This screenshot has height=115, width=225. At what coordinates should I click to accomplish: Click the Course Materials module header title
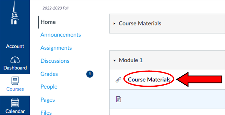[x=140, y=23]
